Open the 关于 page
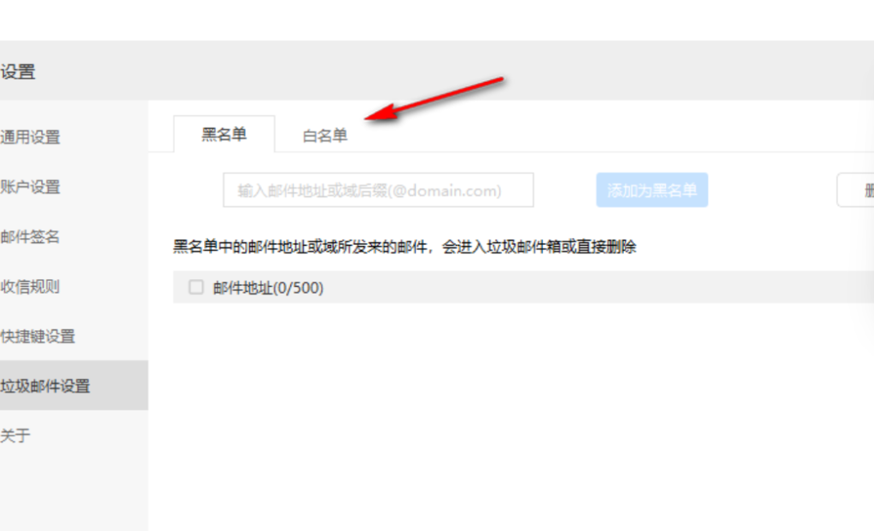Screen dimensions: 874x531 coord(15,435)
